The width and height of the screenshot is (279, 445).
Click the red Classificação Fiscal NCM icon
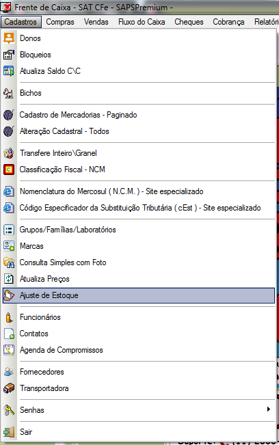click(9, 170)
